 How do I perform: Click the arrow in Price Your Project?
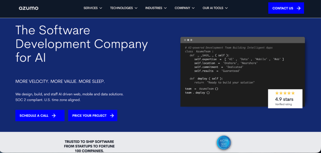[x=112, y=116]
